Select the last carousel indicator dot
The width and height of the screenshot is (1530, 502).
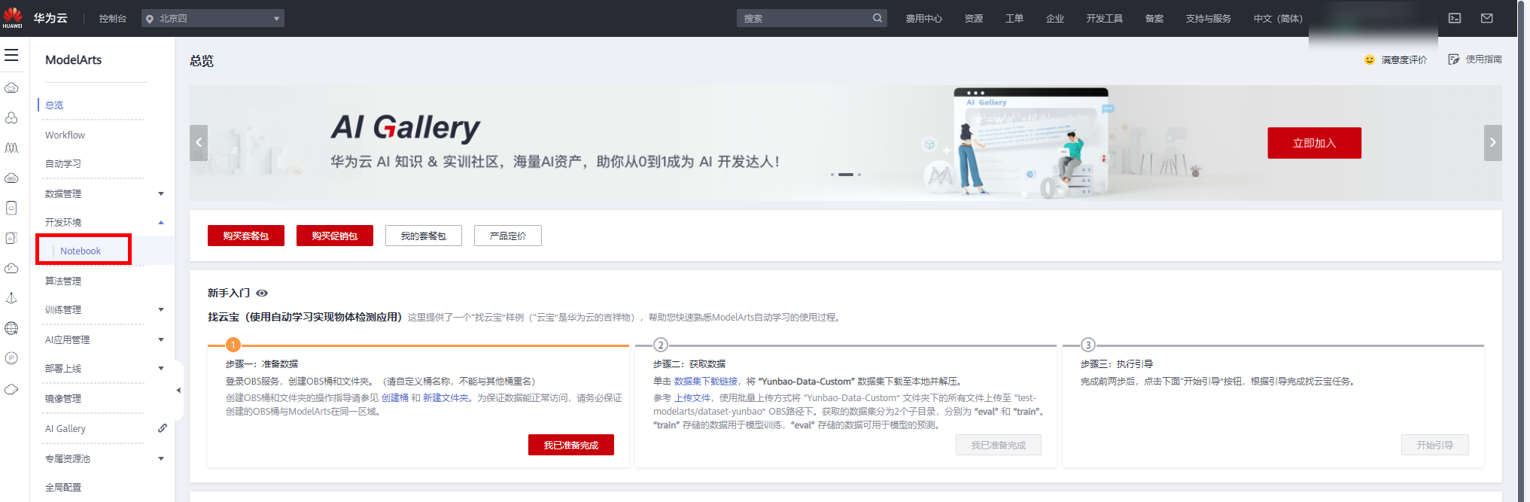point(859,175)
